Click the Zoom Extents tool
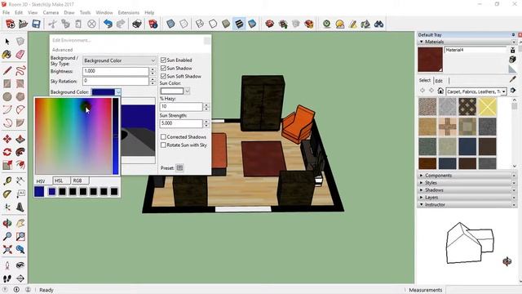 click(7, 249)
